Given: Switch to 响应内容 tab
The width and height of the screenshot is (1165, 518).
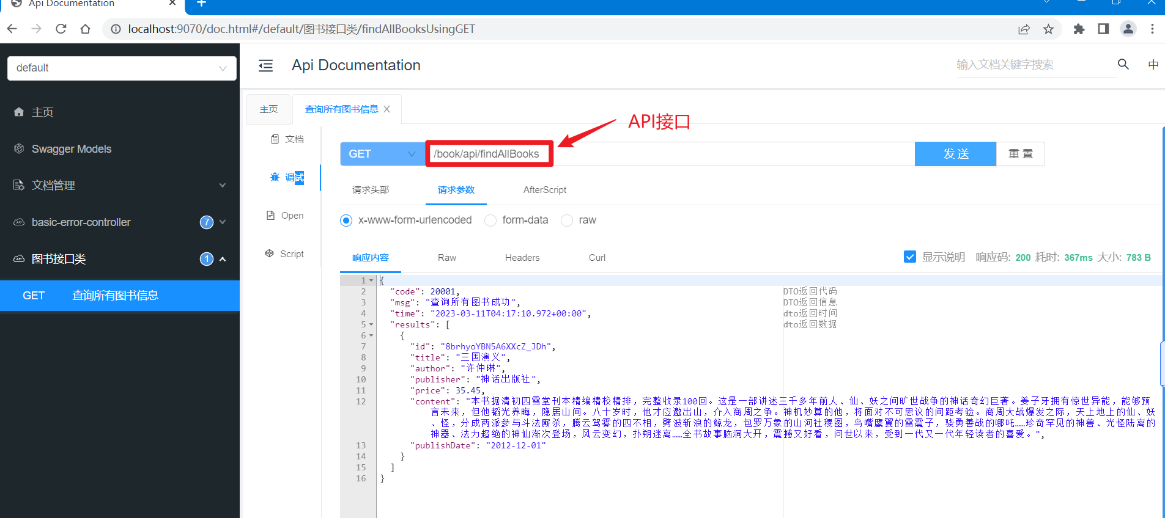Looking at the screenshot, I should click(x=371, y=258).
